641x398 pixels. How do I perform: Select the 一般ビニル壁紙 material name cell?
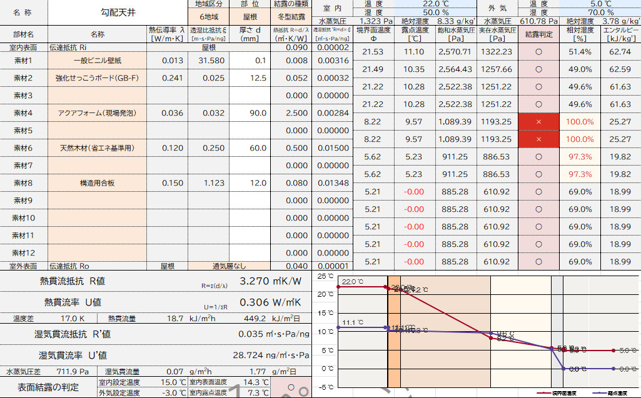pos(97,61)
